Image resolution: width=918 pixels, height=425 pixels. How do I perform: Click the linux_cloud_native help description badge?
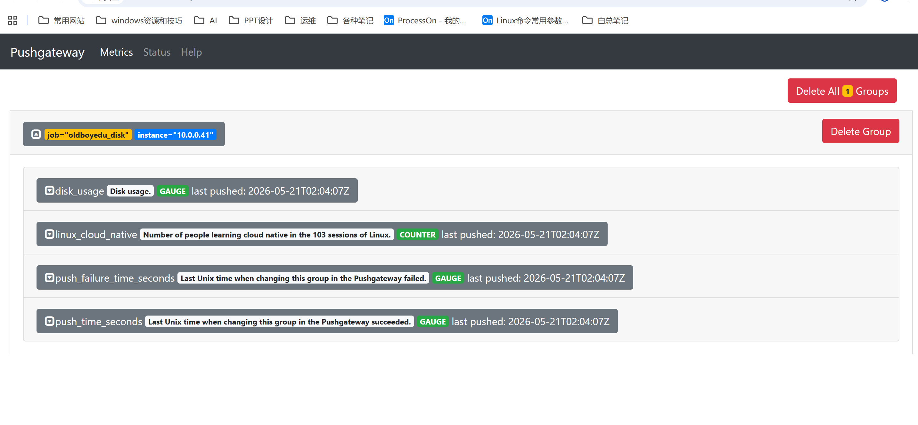[267, 234]
